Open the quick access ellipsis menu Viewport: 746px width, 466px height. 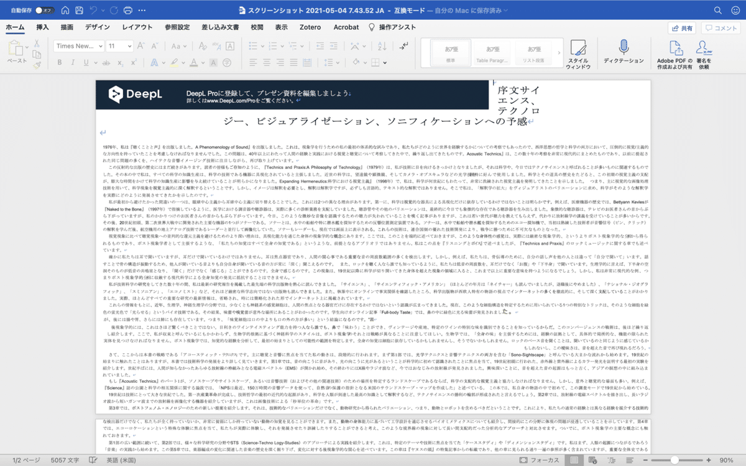(x=143, y=11)
